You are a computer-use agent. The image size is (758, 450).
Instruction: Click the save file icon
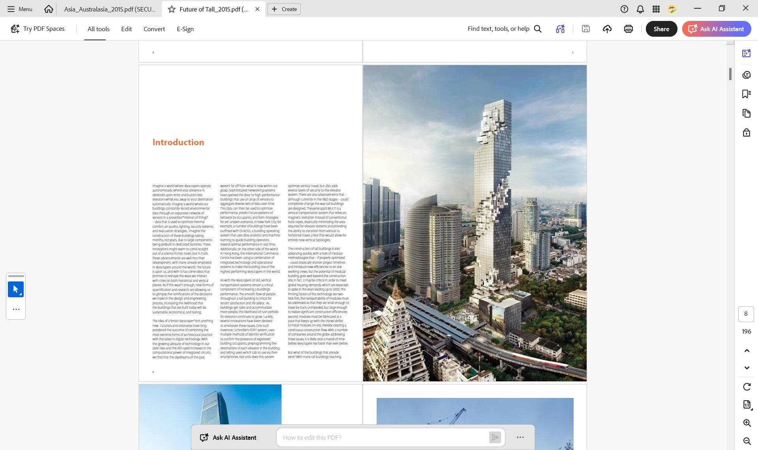(x=586, y=29)
